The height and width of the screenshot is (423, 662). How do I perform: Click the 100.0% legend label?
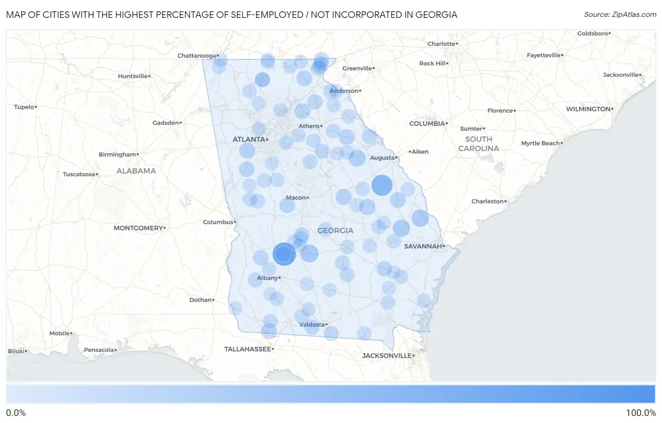pyautogui.click(x=641, y=413)
